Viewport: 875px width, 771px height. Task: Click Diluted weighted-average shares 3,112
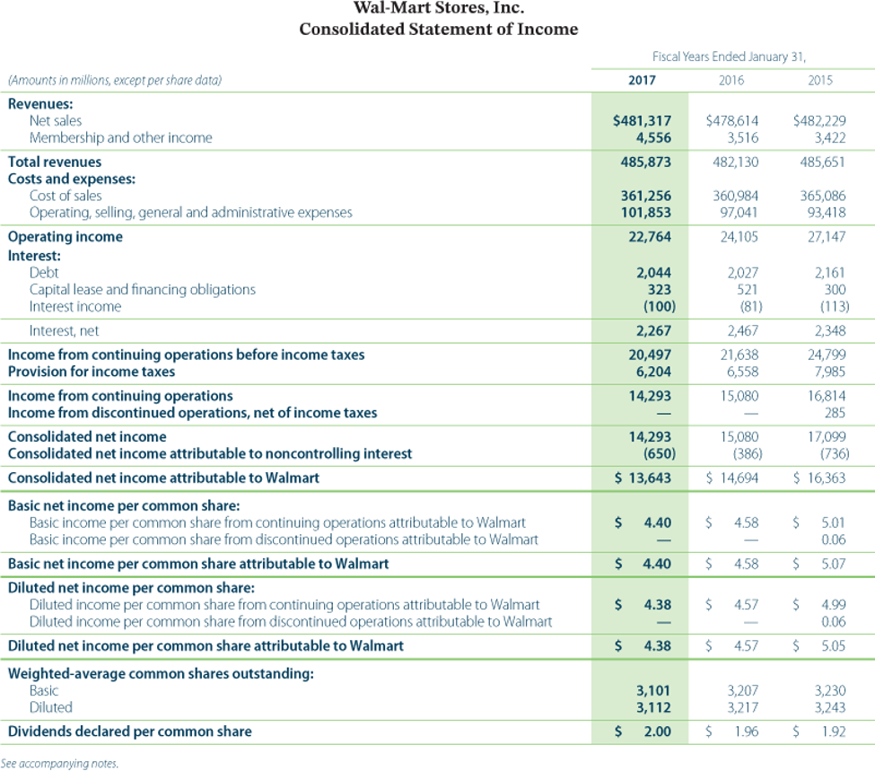pyautogui.click(x=655, y=707)
